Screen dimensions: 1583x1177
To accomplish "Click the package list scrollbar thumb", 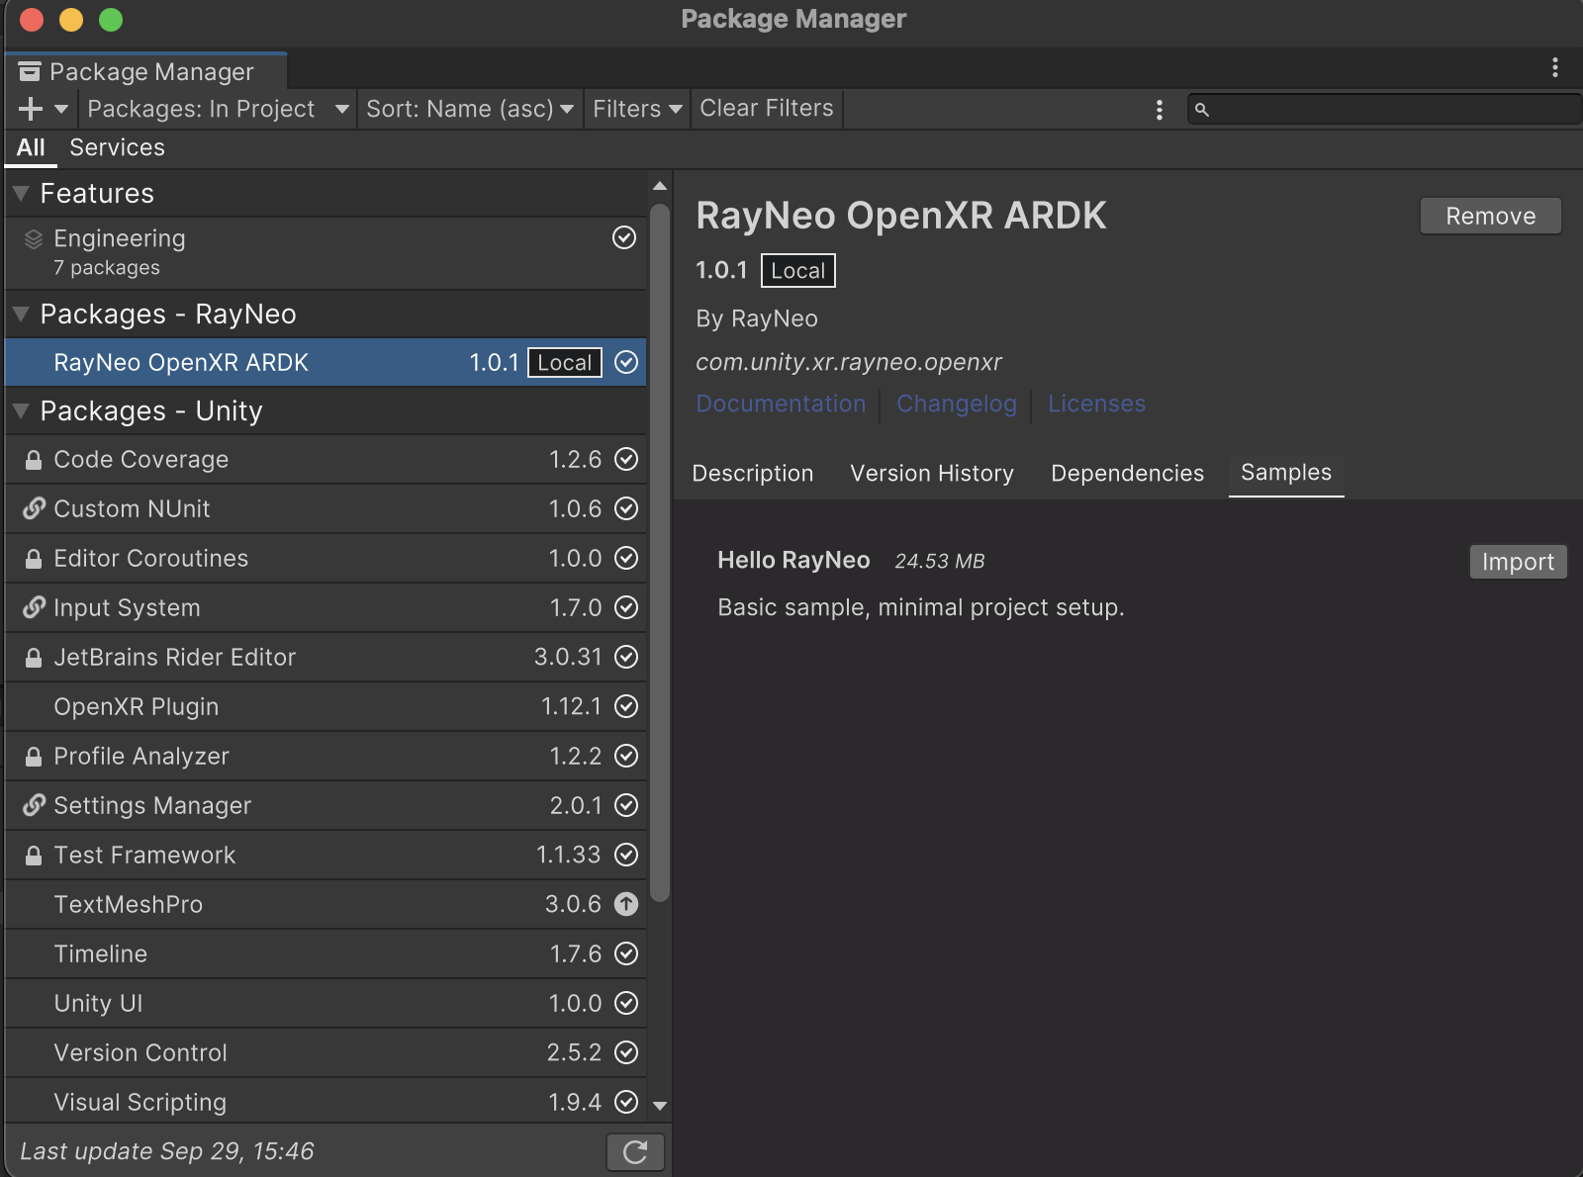I will (x=660, y=552).
